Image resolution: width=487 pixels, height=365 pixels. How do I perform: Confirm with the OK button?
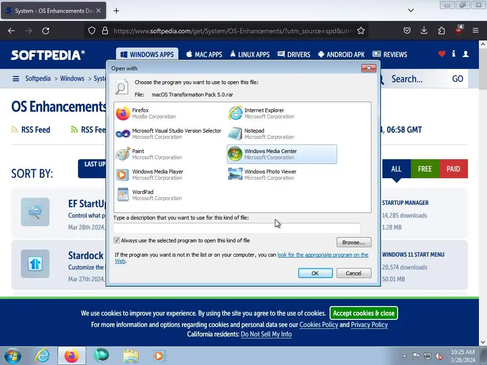point(315,273)
